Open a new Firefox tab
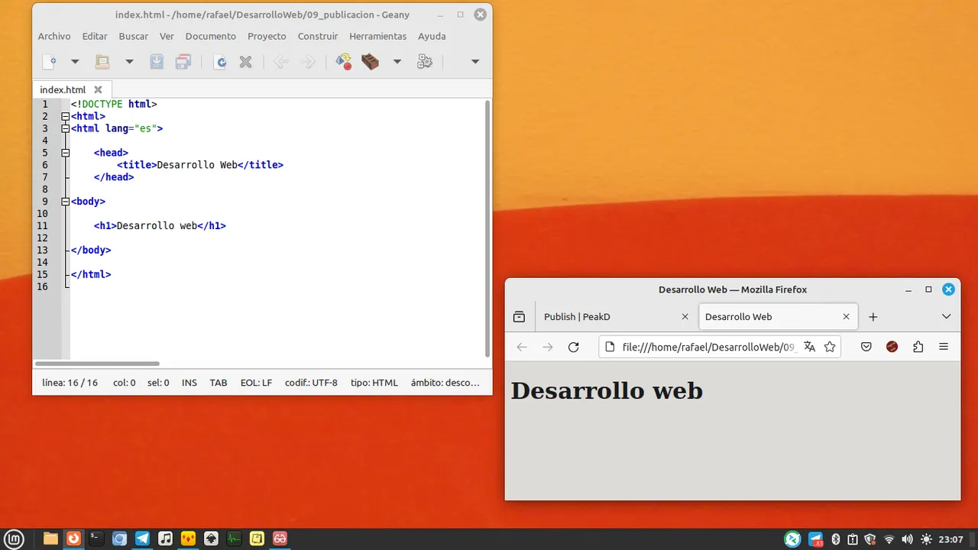The width and height of the screenshot is (978, 550). tap(873, 316)
